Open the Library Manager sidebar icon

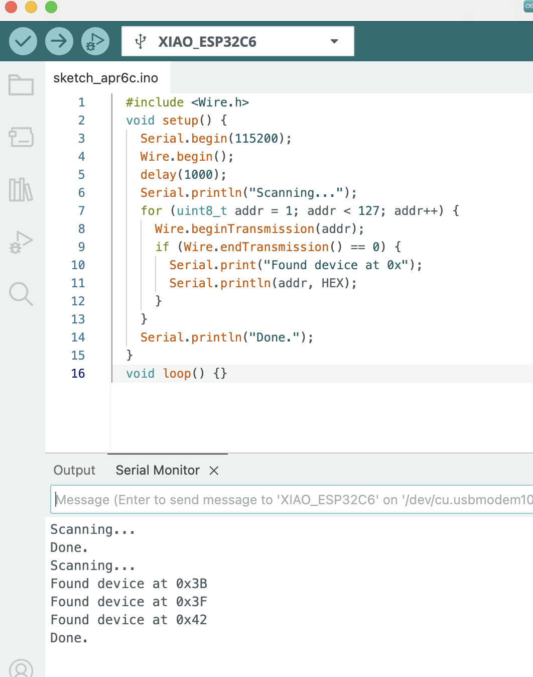(x=21, y=190)
